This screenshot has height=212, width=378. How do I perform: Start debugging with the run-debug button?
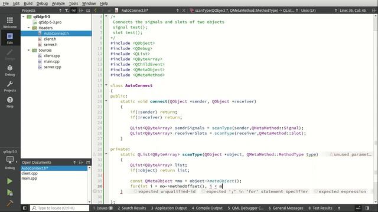coord(9,193)
